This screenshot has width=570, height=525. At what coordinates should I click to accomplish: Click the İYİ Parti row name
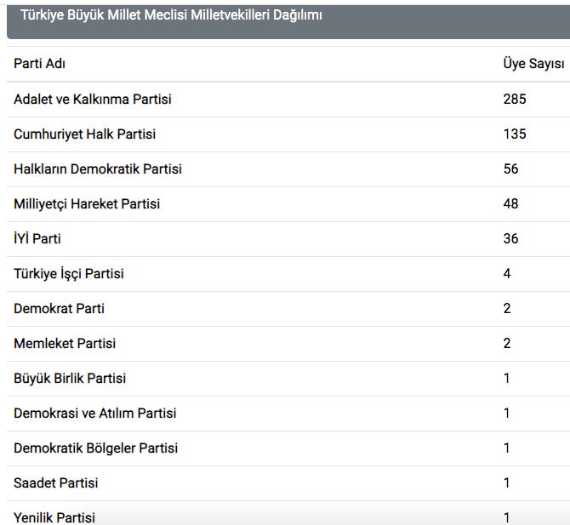point(37,239)
